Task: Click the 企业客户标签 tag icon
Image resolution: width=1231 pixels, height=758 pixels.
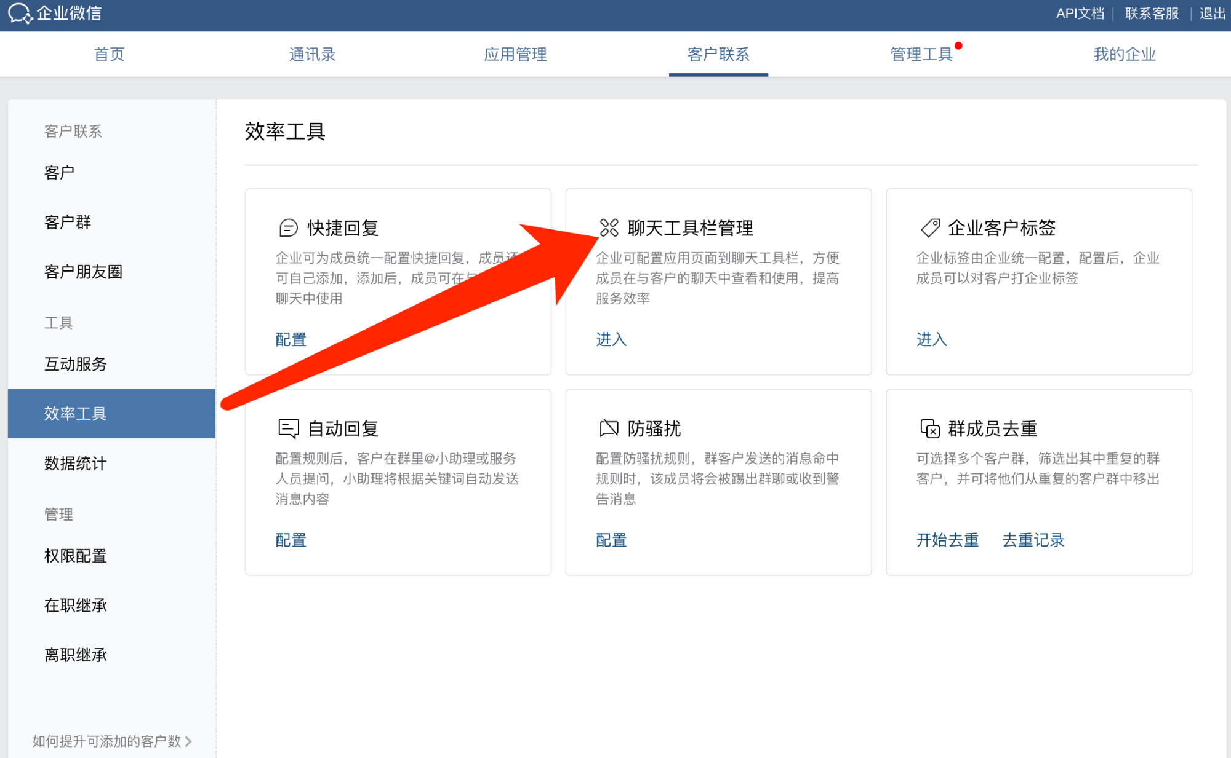Action: (929, 228)
